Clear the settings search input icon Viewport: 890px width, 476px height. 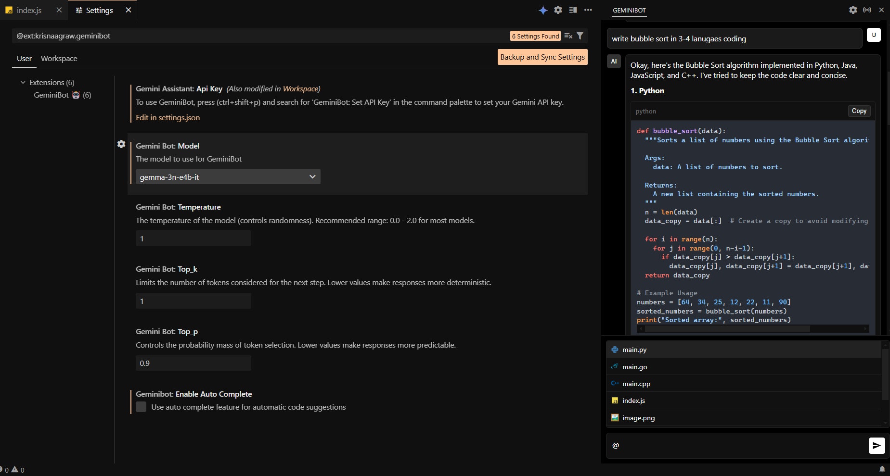(x=568, y=36)
